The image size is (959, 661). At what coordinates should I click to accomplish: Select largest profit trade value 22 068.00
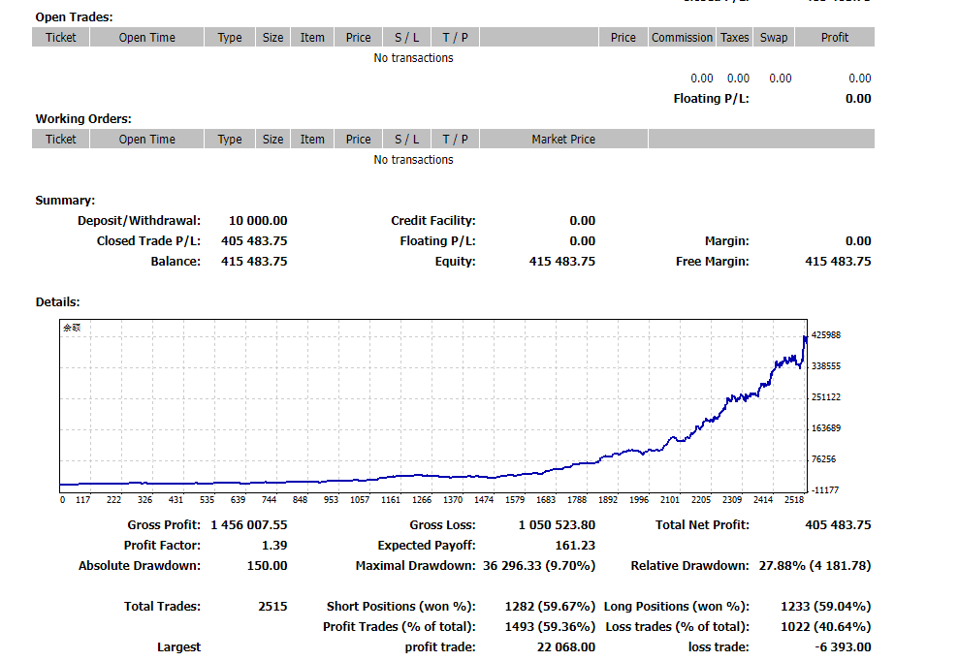click(x=565, y=646)
